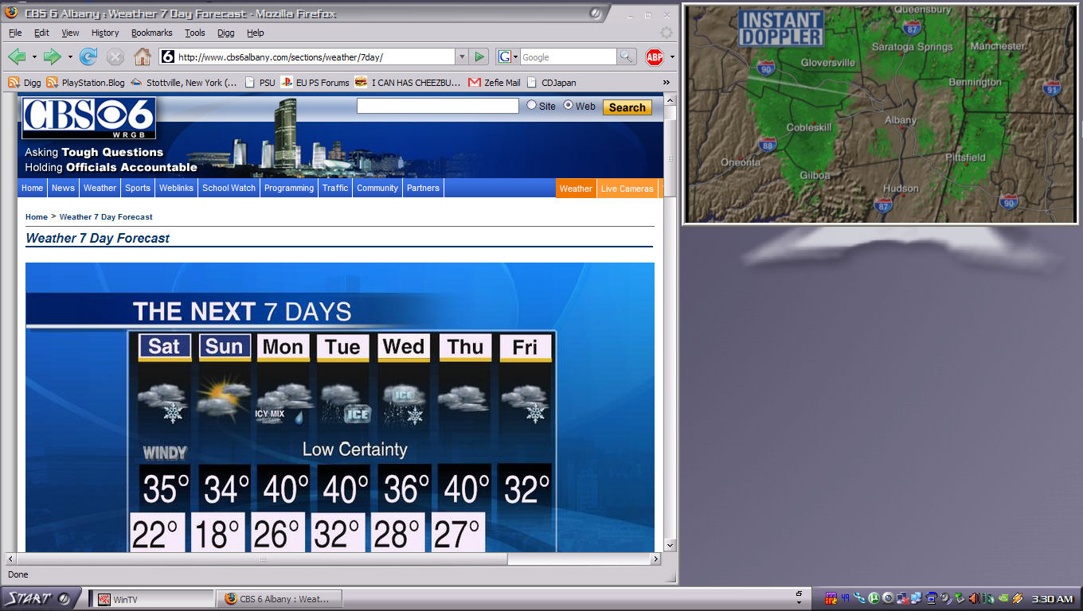Open the search engine chooser dropdown

tap(507, 56)
